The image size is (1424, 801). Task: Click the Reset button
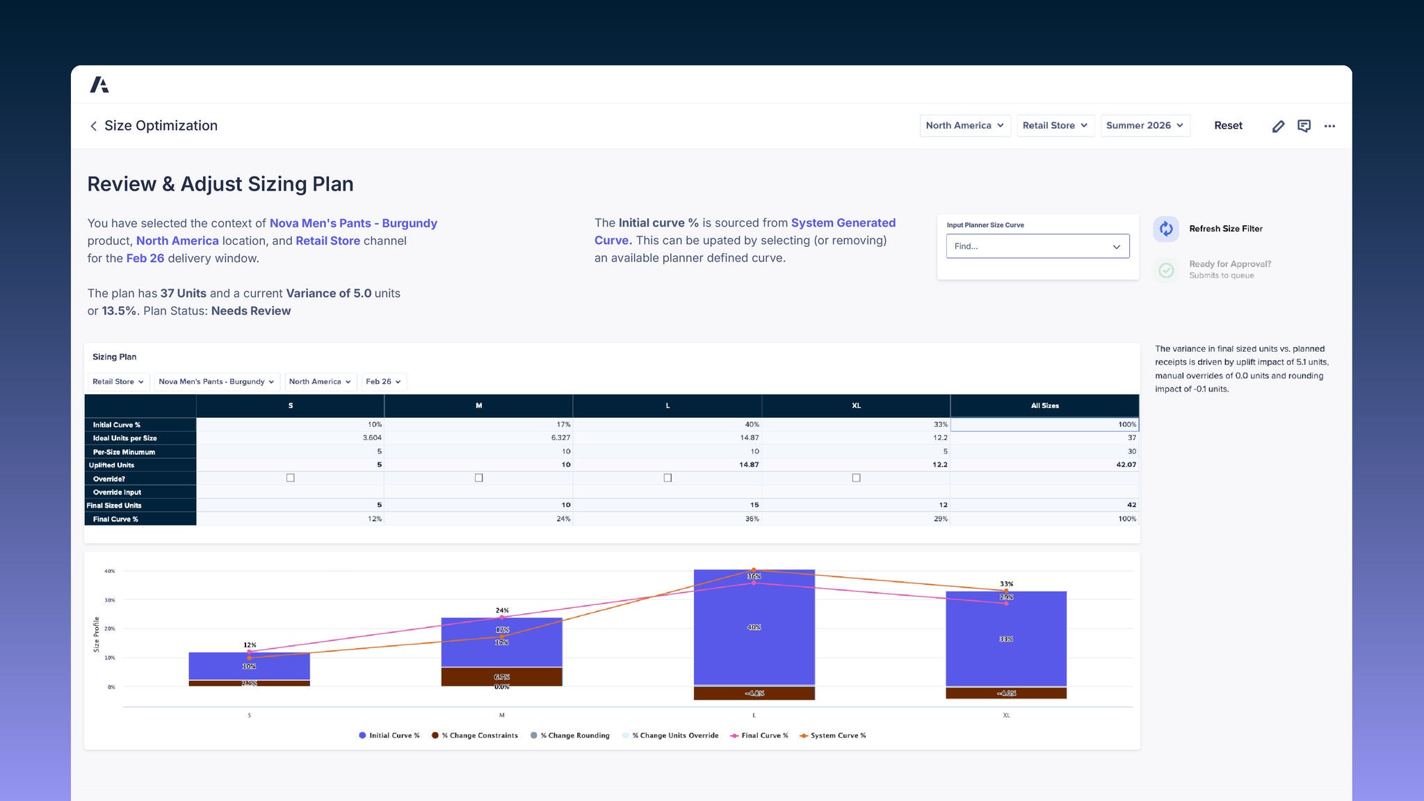click(1228, 126)
